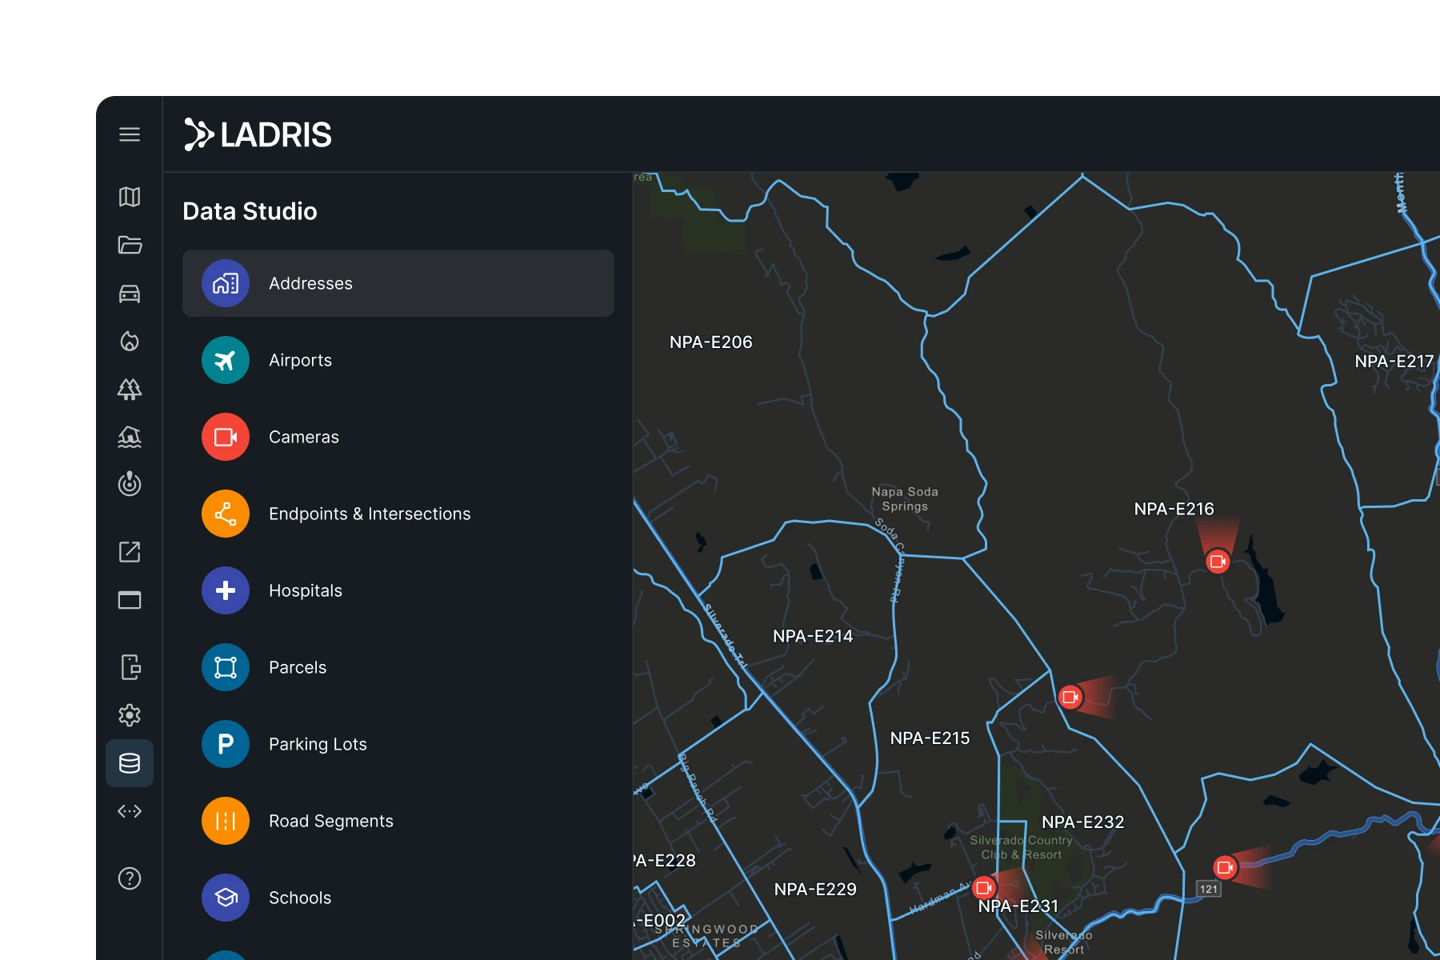
Task: Click the mobile device sidebar icon
Action: (130, 666)
